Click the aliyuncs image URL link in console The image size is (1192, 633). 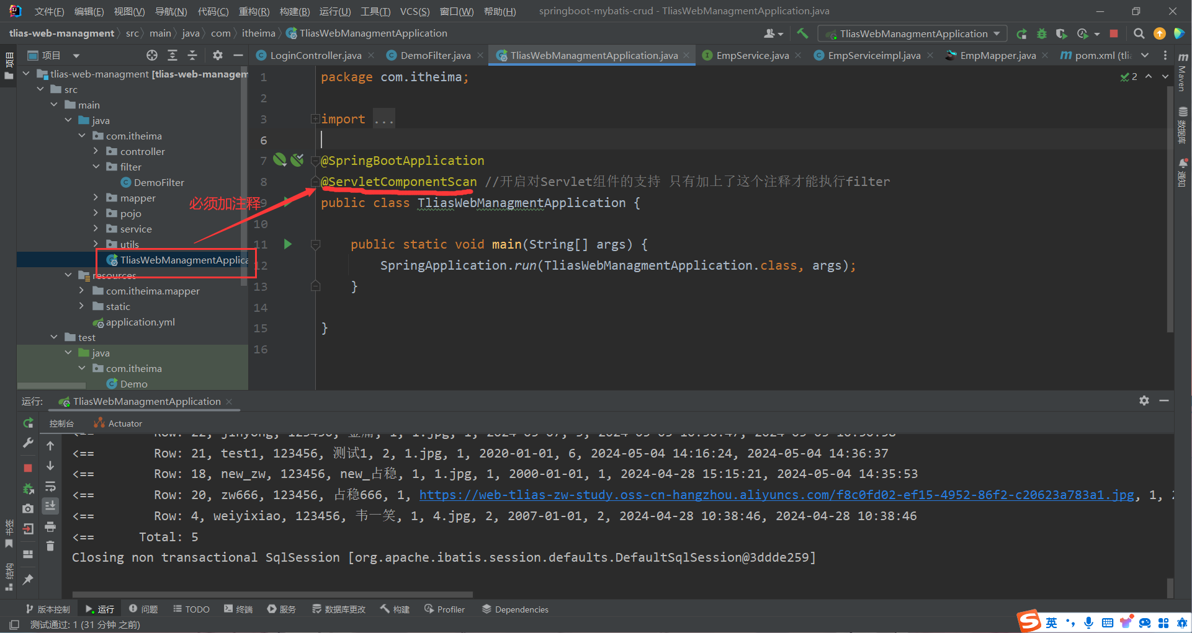point(776,495)
